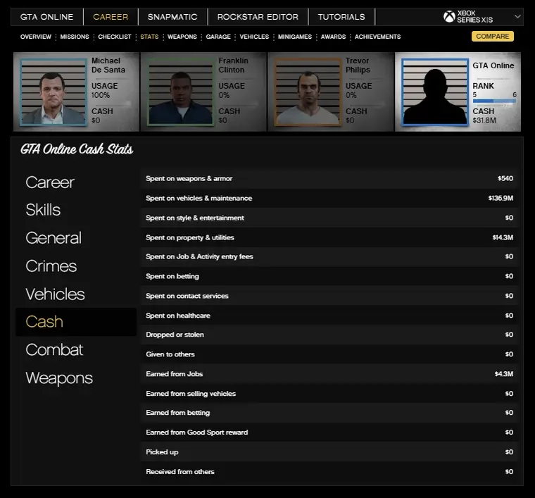Select Trevor Philips' mugshot portrait
535x498 pixels.
pyautogui.click(x=307, y=92)
